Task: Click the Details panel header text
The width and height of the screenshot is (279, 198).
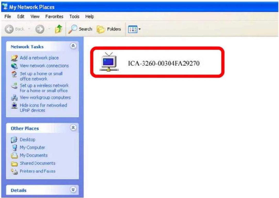Action: coord(19,190)
